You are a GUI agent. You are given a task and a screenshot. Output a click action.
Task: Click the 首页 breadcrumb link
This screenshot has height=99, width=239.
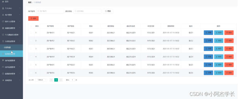30,2
